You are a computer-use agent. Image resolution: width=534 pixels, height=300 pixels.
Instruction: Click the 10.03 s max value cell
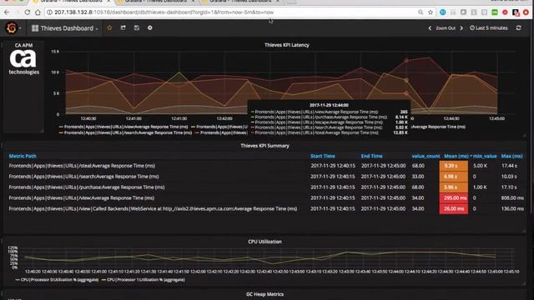509,177
